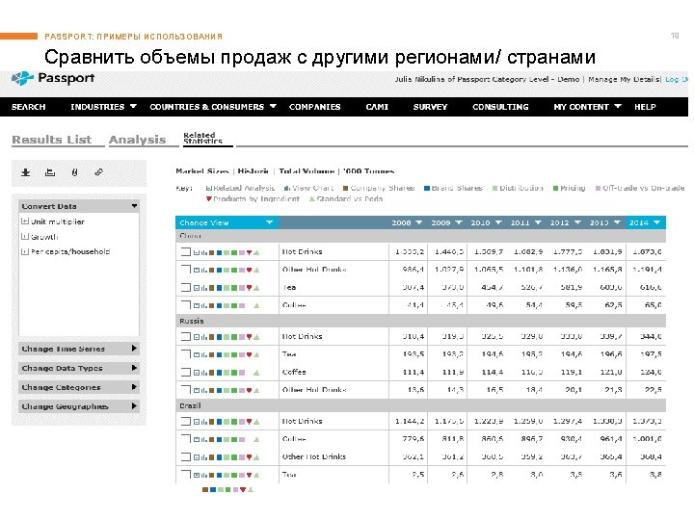The image size is (694, 520).
Task: Open the Change View dropdown
Action: coord(227,222)
